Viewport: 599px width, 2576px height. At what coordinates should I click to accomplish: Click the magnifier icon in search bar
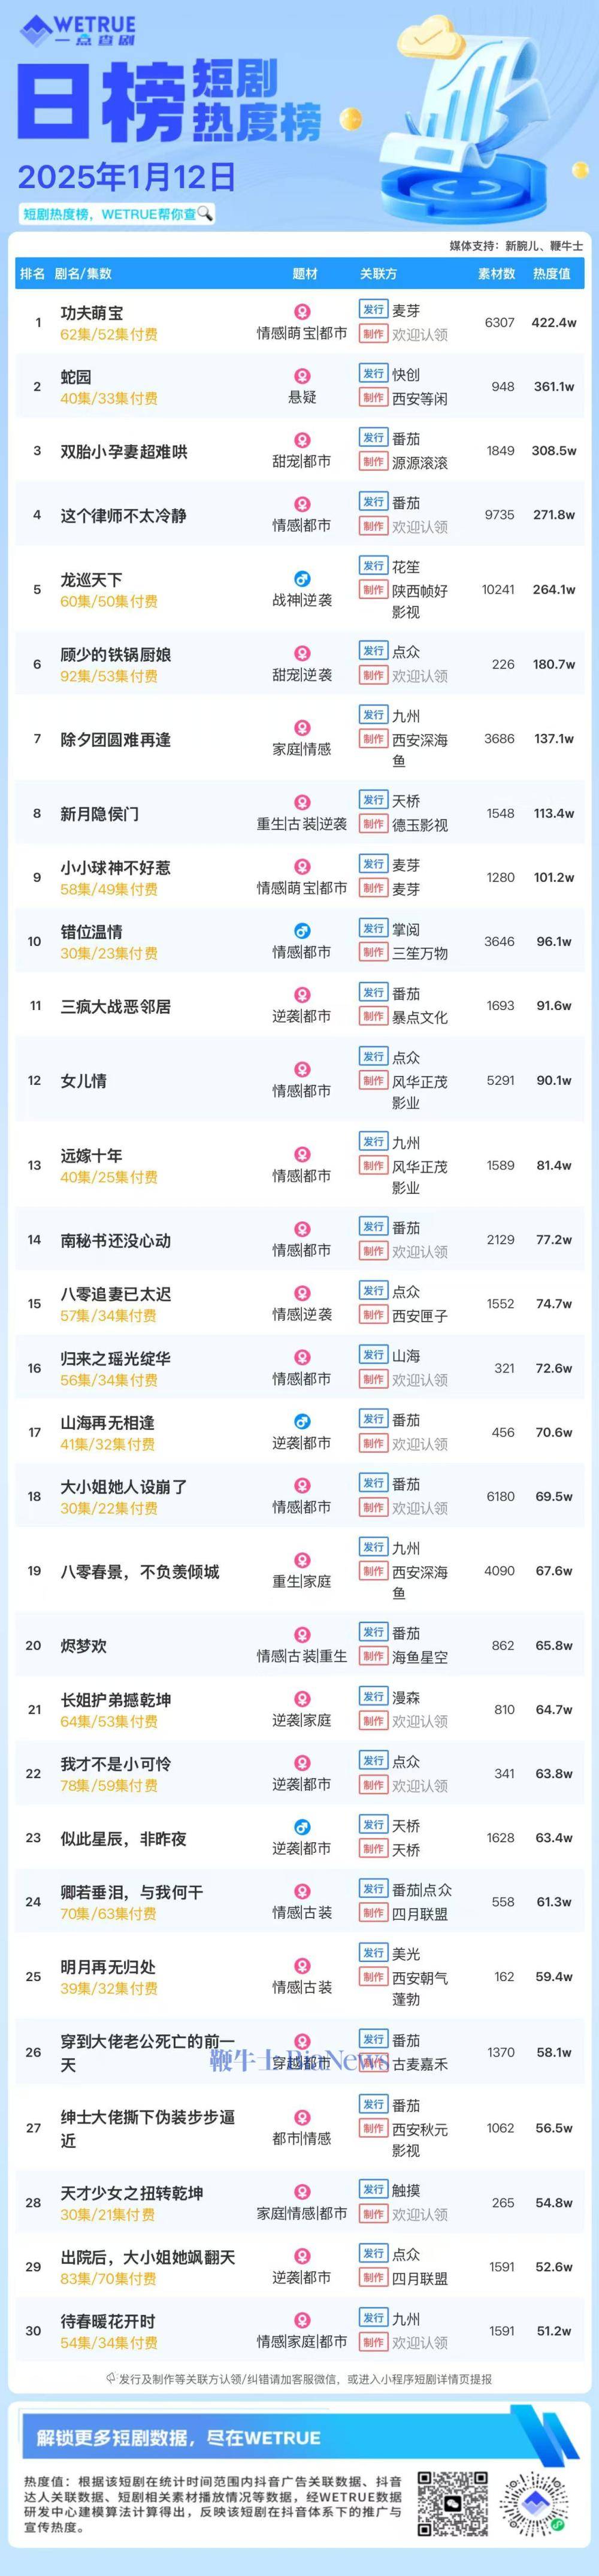[205, 213]
